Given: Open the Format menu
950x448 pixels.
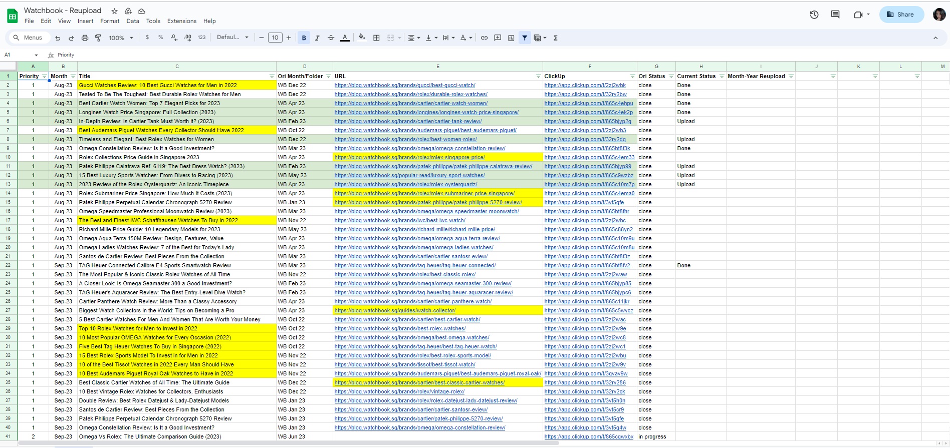Looking at the screenshot, I should click(110, 21).
